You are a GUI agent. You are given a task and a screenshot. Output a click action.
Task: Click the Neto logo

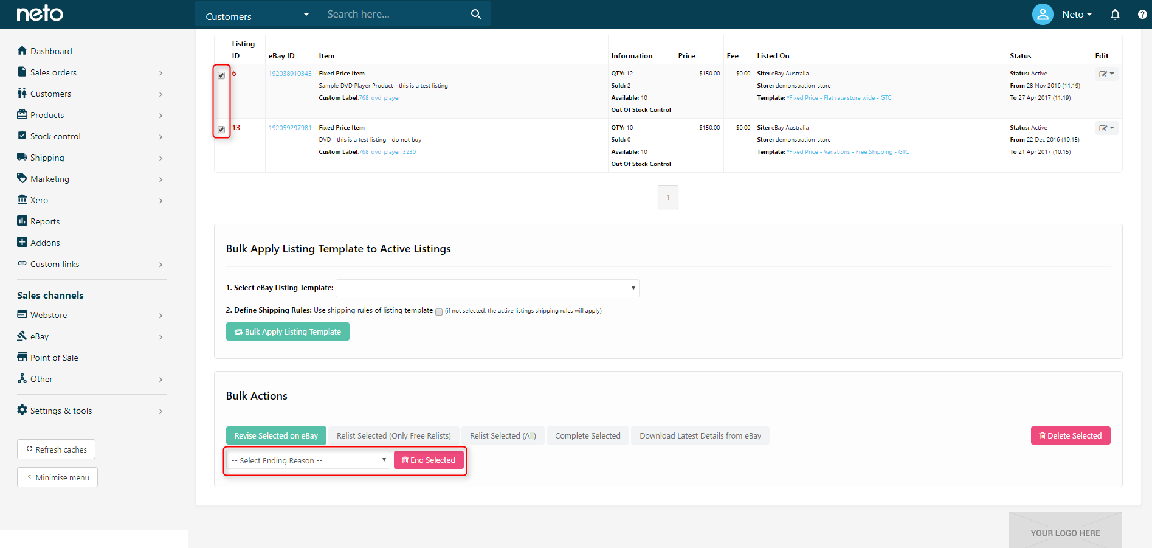tap(40, 13)
